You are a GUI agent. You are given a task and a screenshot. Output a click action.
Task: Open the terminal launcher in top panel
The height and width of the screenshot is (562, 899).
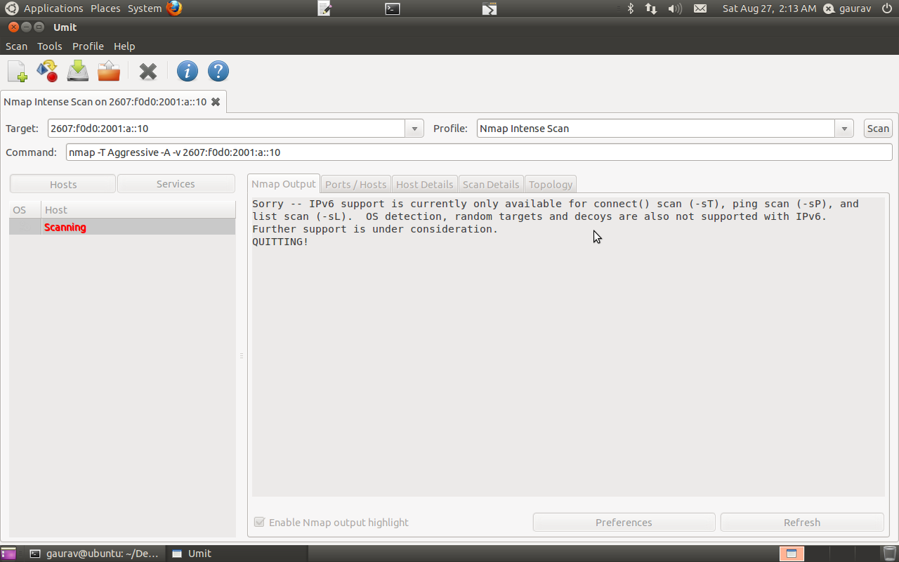tap(393, 8)
